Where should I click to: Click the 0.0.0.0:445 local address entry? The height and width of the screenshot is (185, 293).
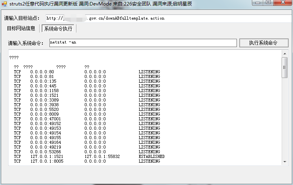click(44, 86)
